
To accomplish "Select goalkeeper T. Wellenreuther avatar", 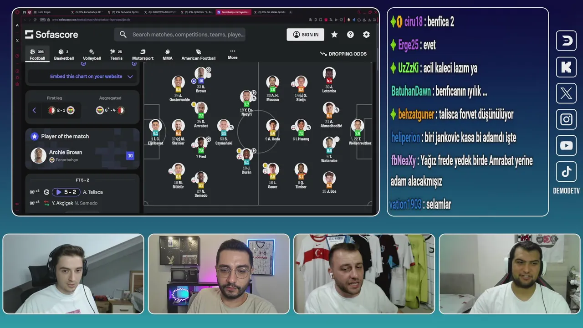I will (358, 126).
